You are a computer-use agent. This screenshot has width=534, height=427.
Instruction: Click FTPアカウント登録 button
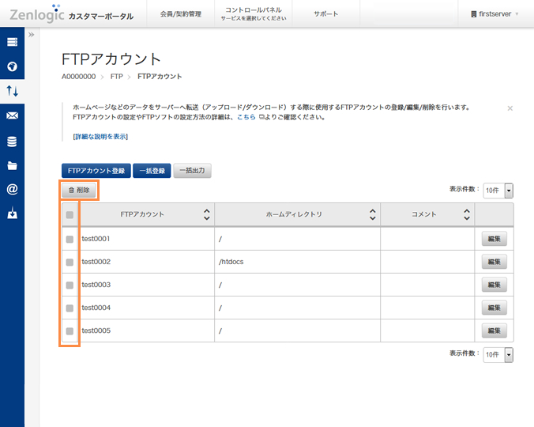[96, 171]
